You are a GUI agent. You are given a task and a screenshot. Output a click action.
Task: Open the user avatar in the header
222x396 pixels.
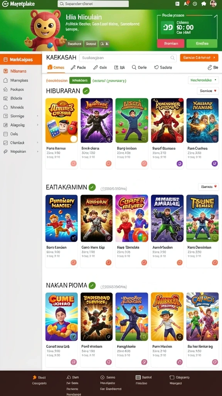pyautogui.click(x=213, y=3)
